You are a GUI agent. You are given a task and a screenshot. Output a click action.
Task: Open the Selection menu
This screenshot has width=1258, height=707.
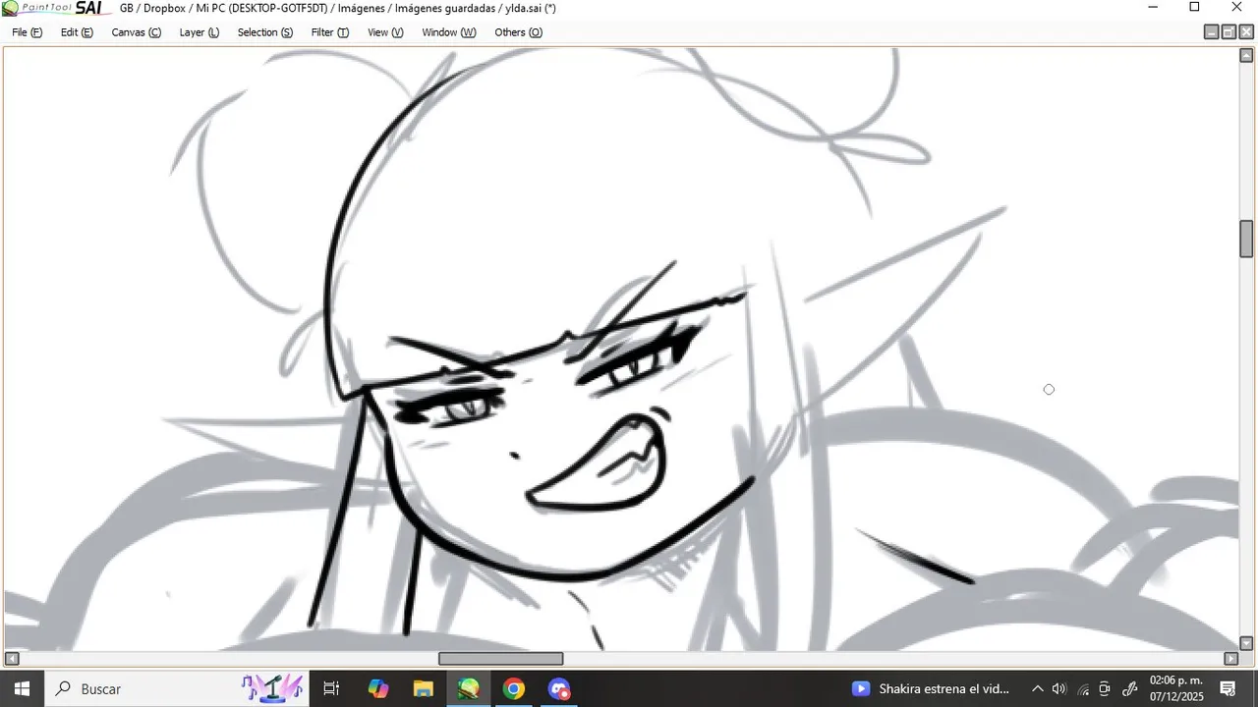(264, 32)
